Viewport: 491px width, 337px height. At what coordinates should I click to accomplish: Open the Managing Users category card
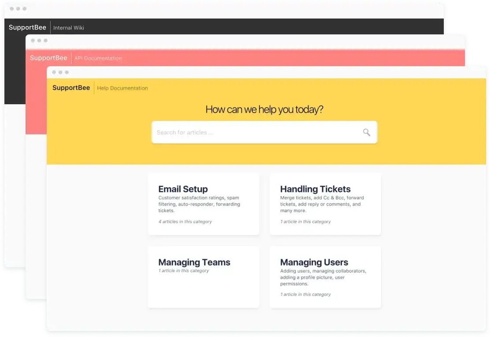pyautogui.click(x=314, y=262)
